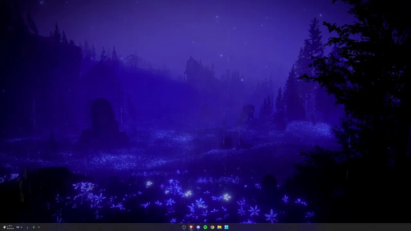This screenshot has height=231, width=411.
Task: Open Discord from the taskbar
Action: 198,227
